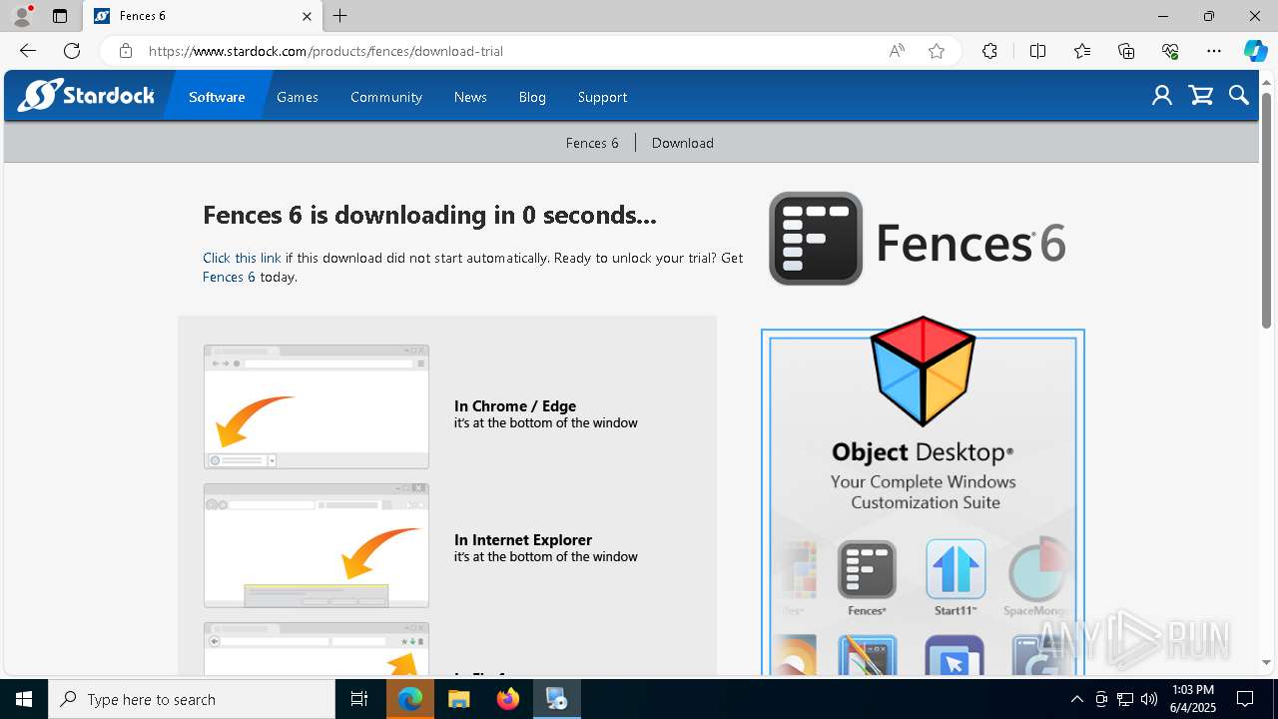Click the Stardock logo
Viewport: 1278px width, 719px height.
[x=86, y=96]
